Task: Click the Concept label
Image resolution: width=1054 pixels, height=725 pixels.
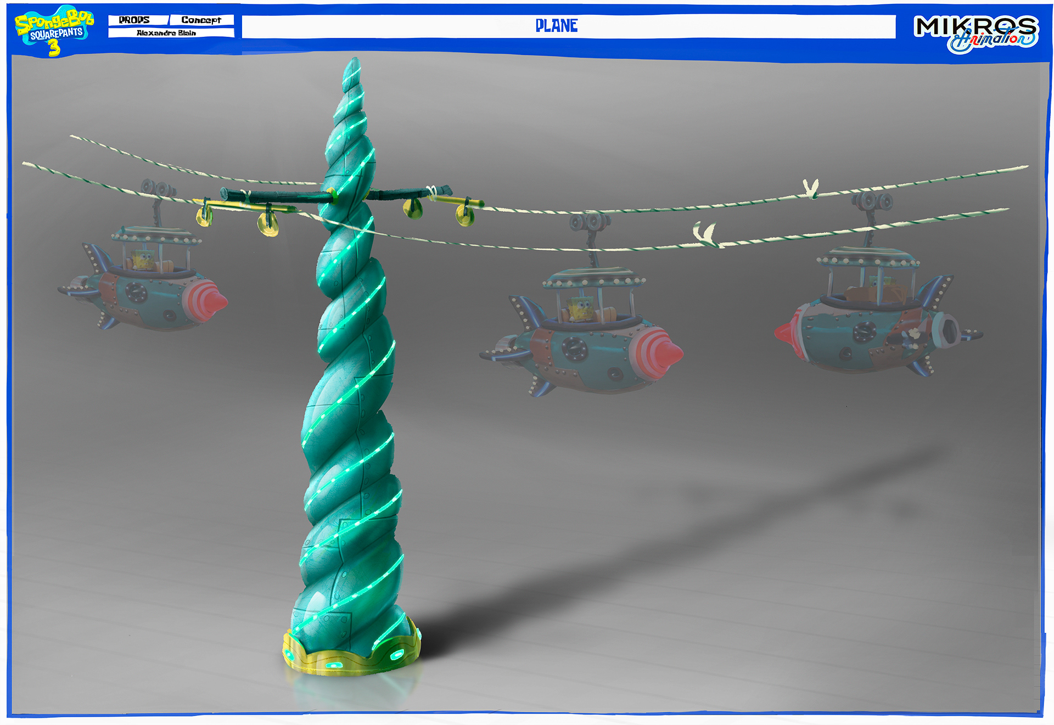Action: coord(201,20)
